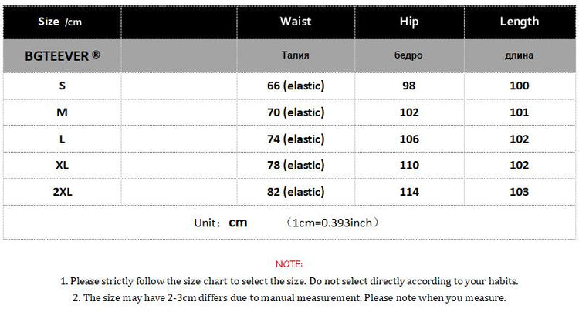Select the S size row label

click(x=62, y=86)
